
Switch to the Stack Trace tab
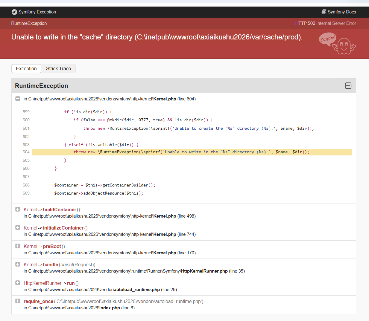[58, 68]
